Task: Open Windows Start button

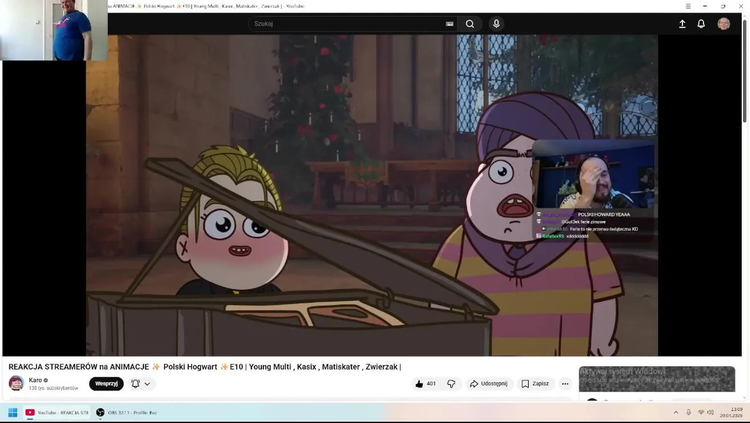Action: (x=12, y=412)
